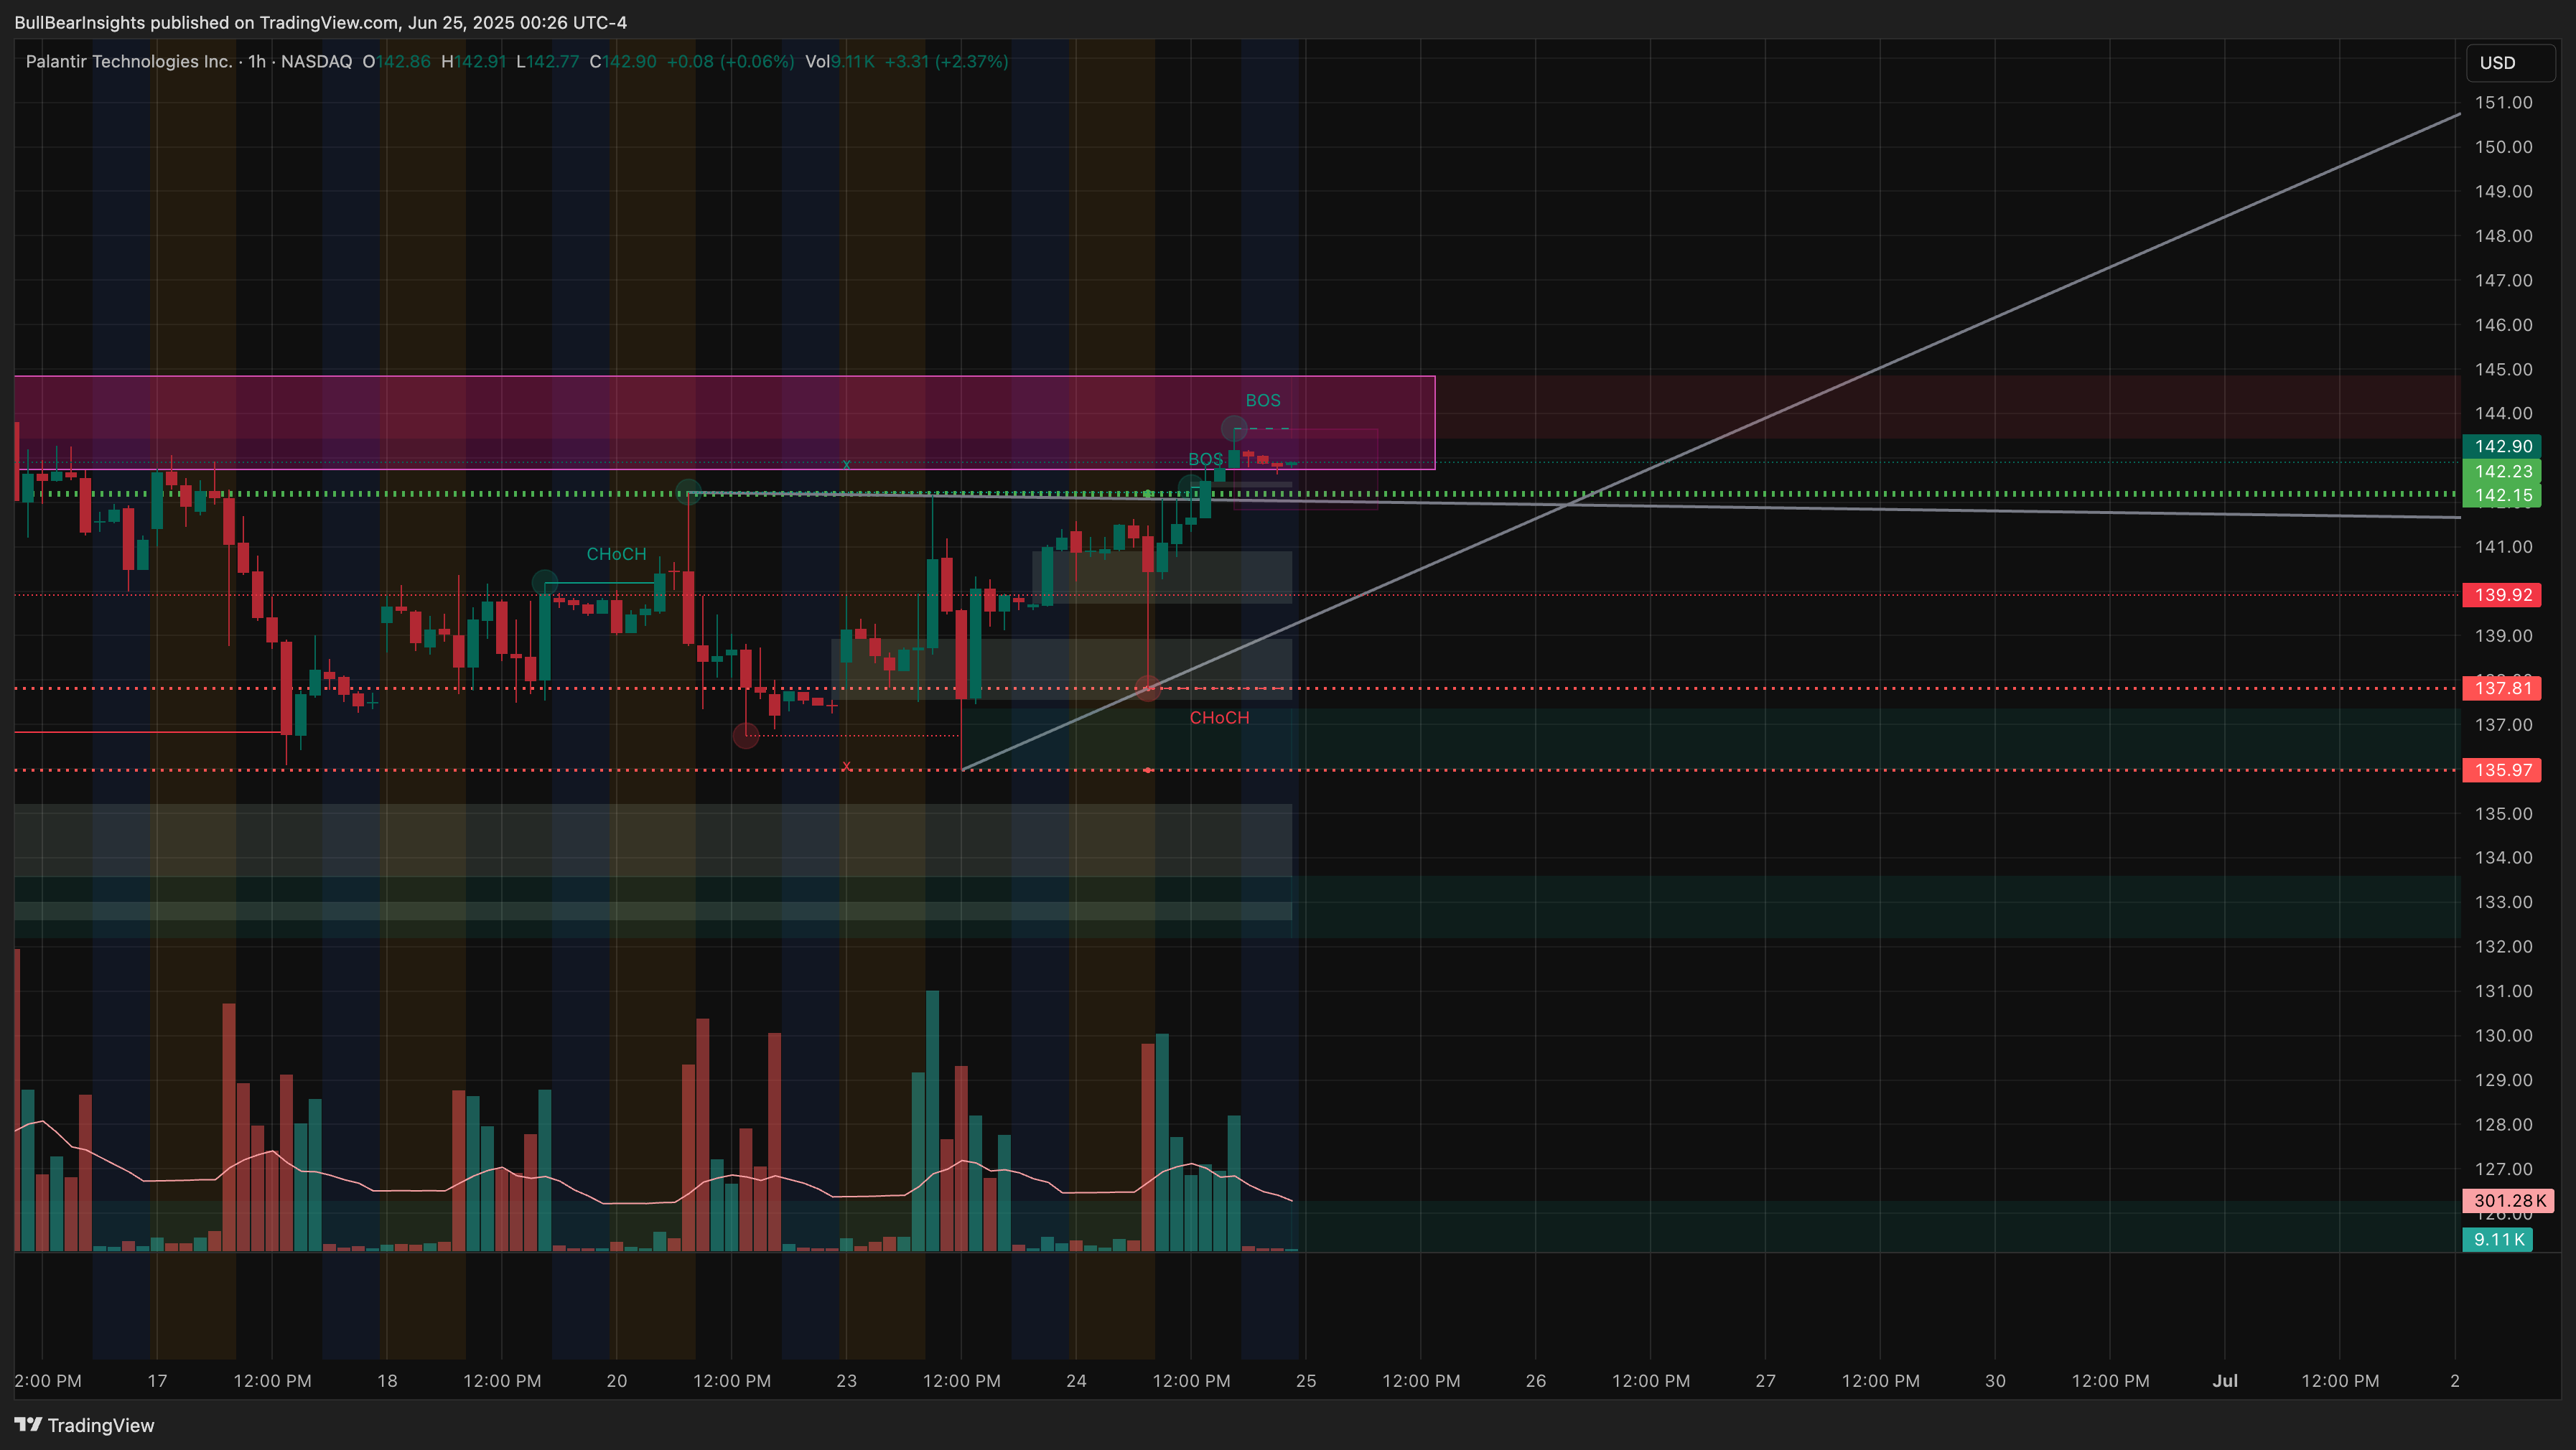The height and width of the screenshot is (1450, 2576).
Task: Click the BullBearInsights published on TradingView.com header text
Action: tap(321, 22)
